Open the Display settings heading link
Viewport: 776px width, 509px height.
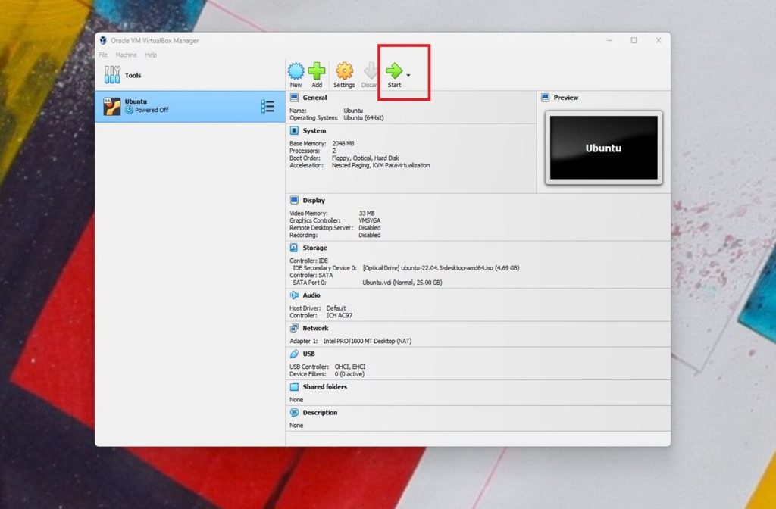[x=314, y=201]
